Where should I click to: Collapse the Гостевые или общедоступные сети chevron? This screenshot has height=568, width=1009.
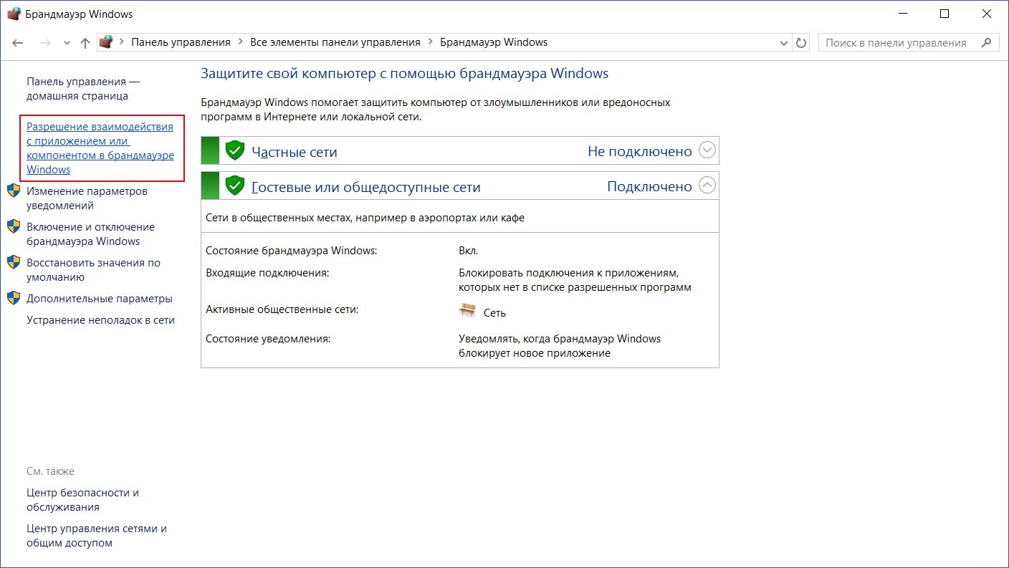pos(707,186)
